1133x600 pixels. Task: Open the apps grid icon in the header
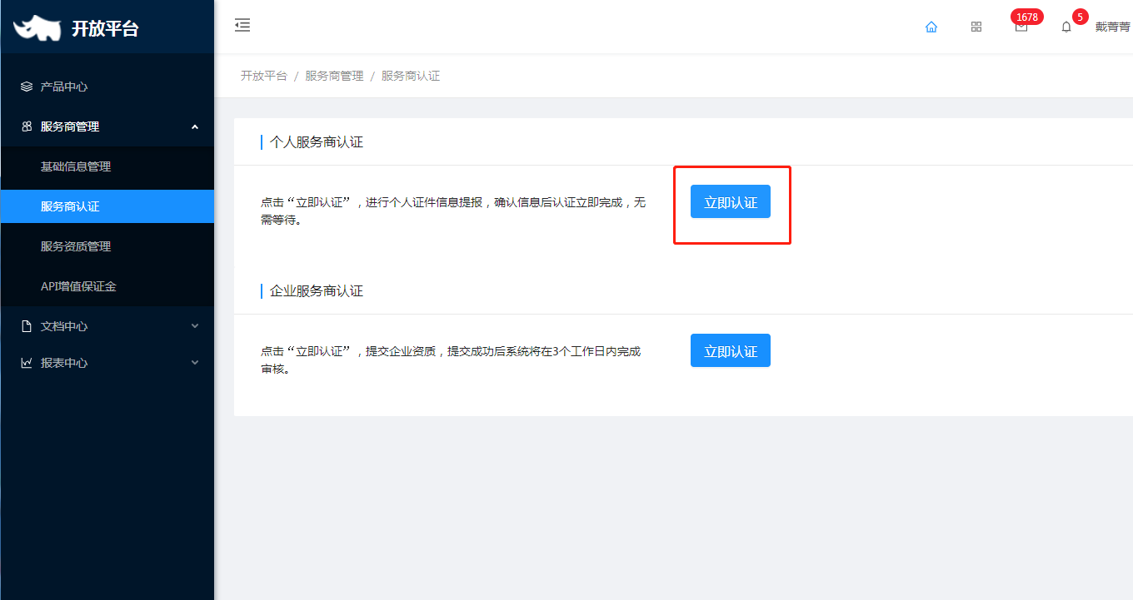(976, 27)
